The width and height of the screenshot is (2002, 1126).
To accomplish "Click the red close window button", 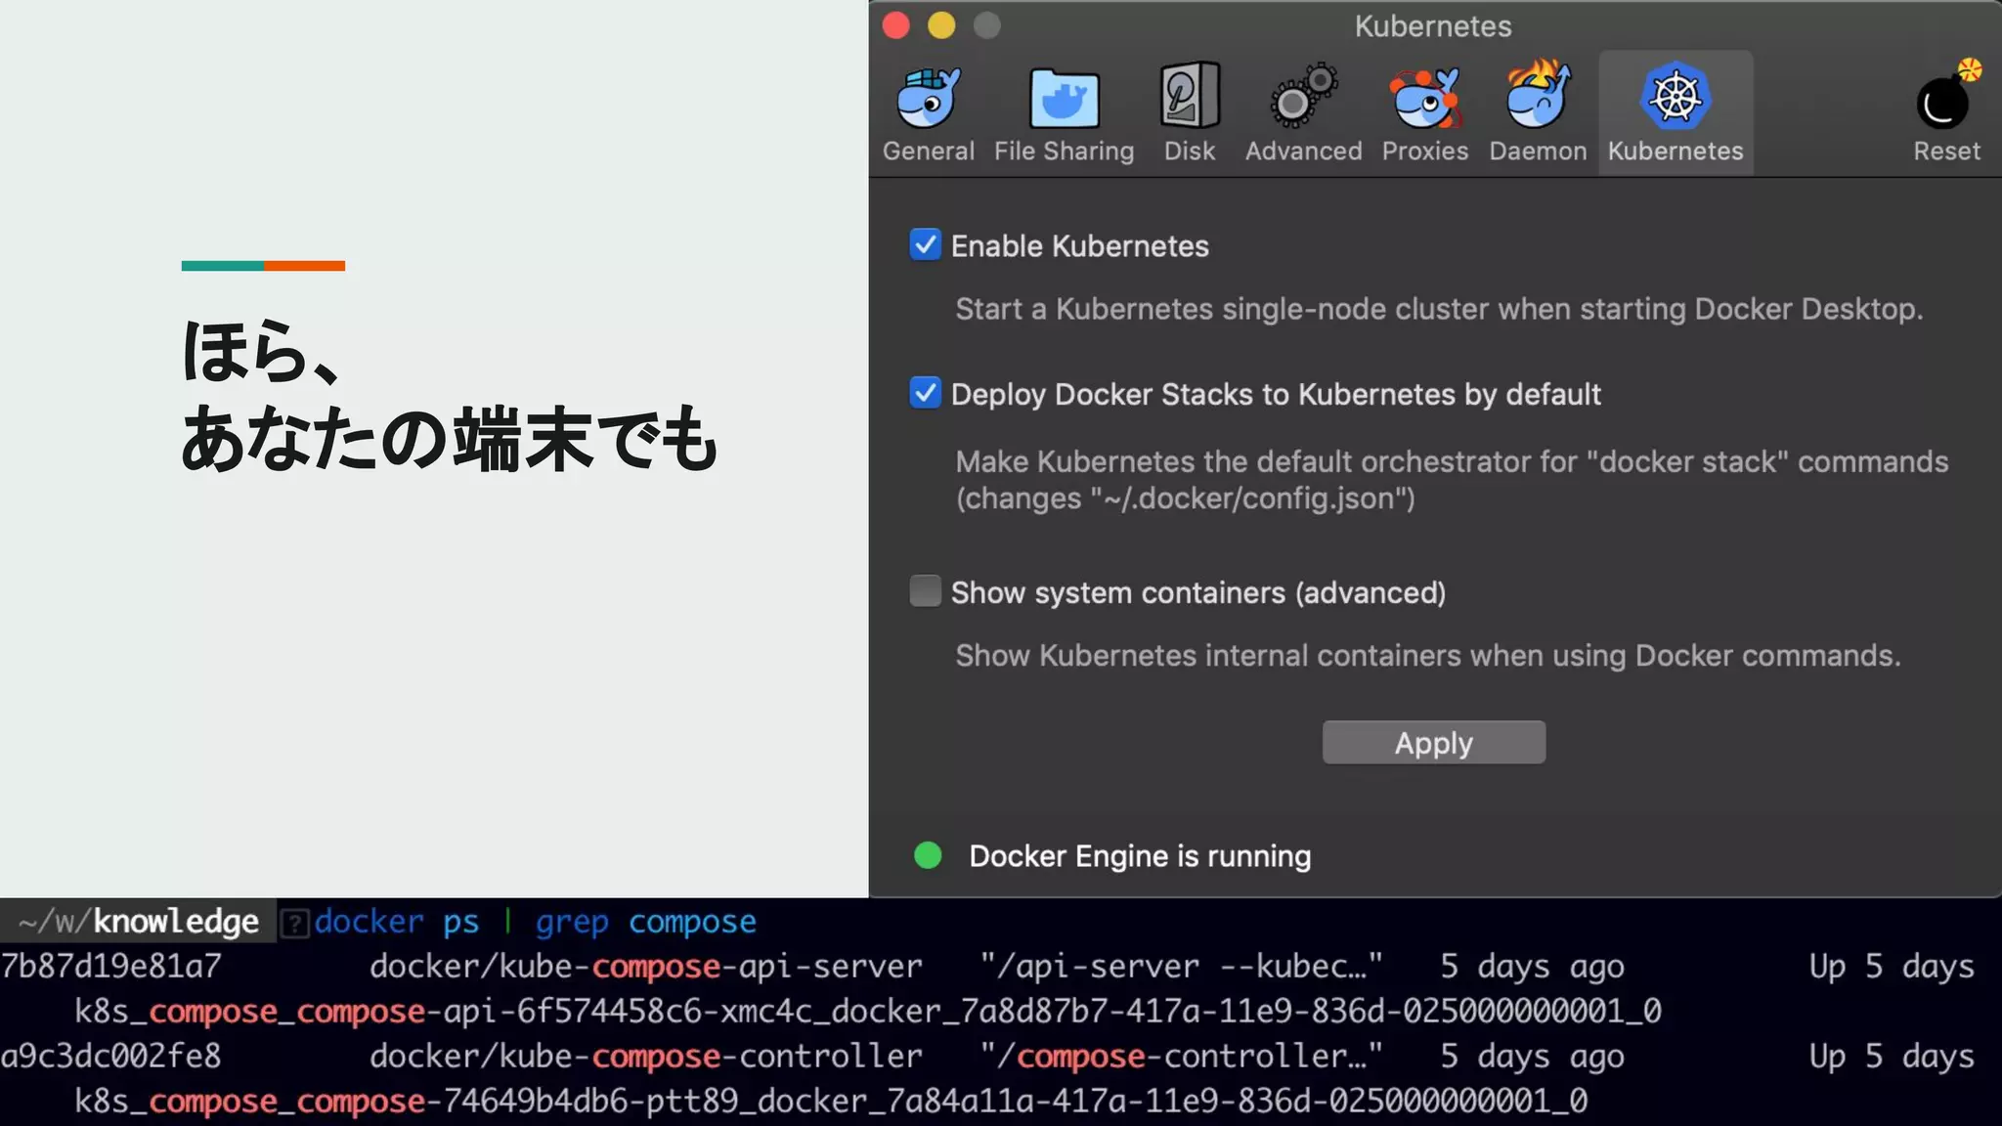I will (895, 25).
